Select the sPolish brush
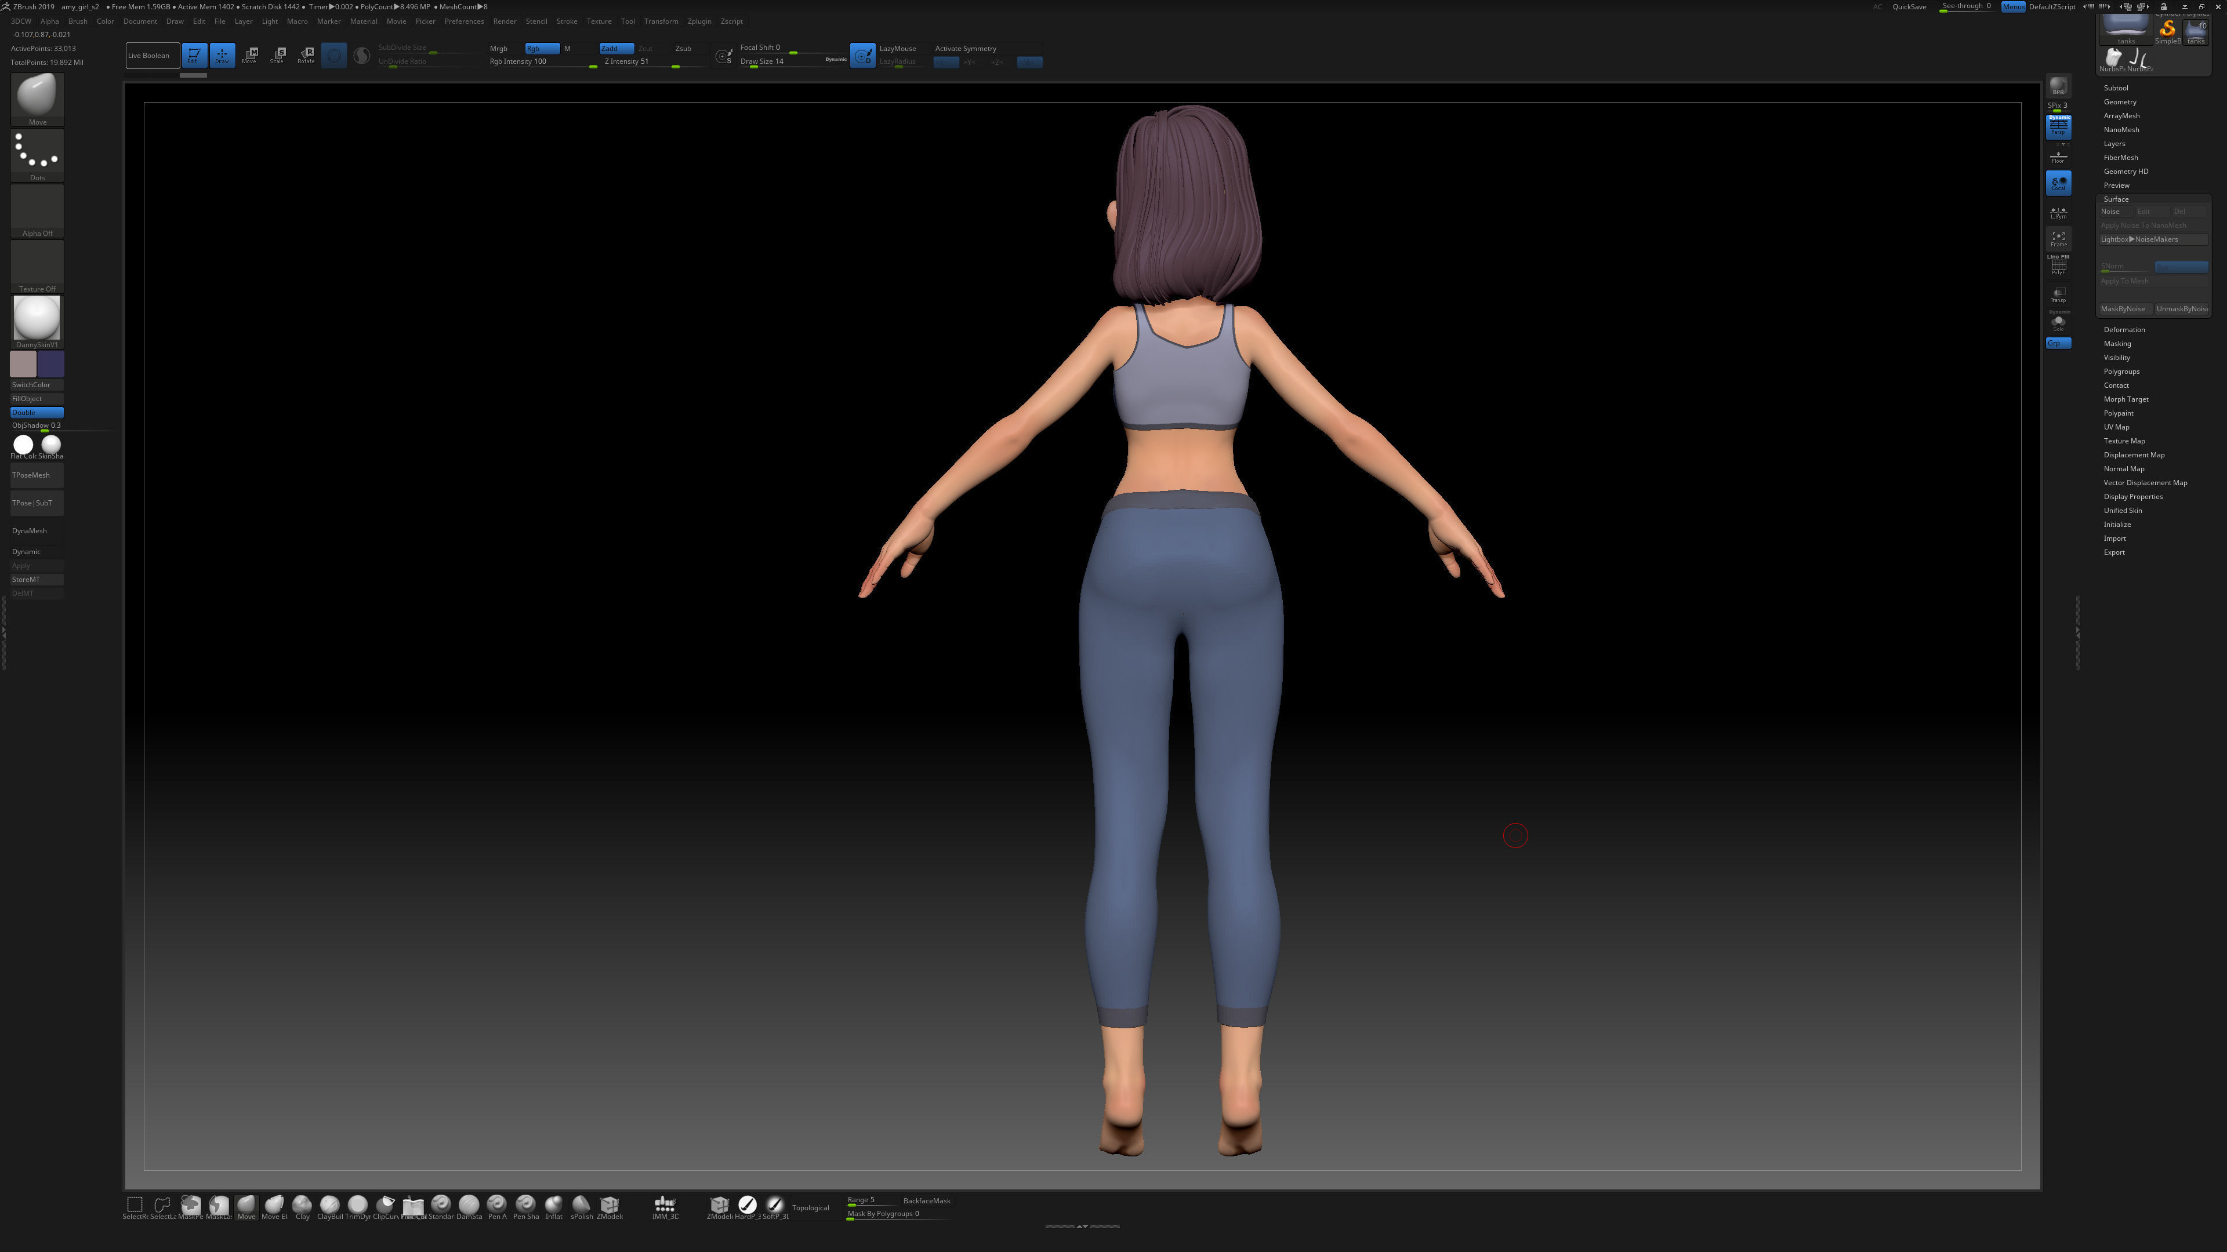The height and width of the screenshot is (1252, 2227). point(581,1207)
